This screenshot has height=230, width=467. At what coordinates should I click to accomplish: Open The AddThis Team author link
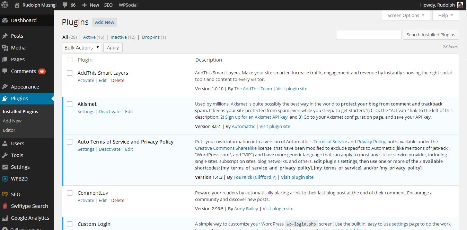pos(253,89)
